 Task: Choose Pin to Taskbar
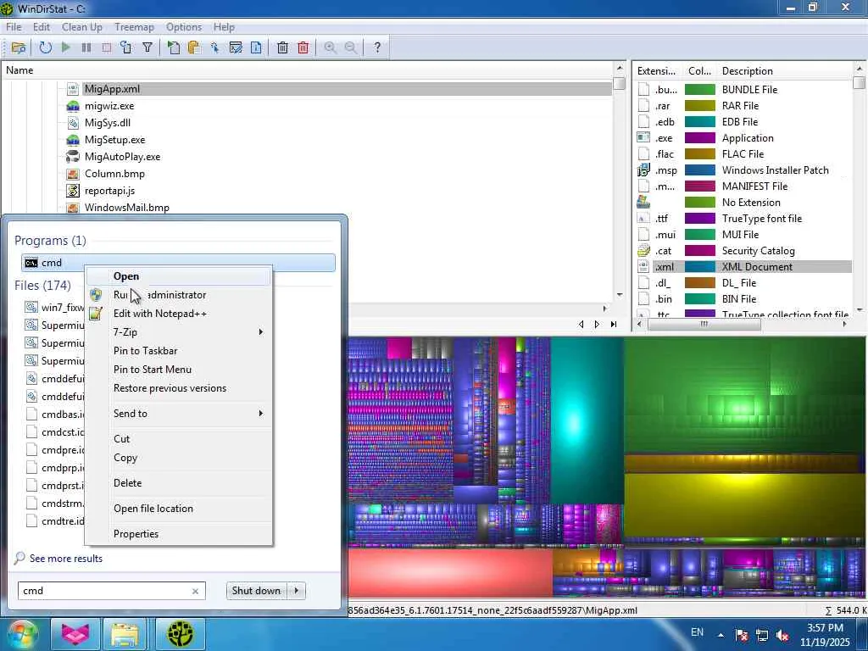[x=178, y=351]
